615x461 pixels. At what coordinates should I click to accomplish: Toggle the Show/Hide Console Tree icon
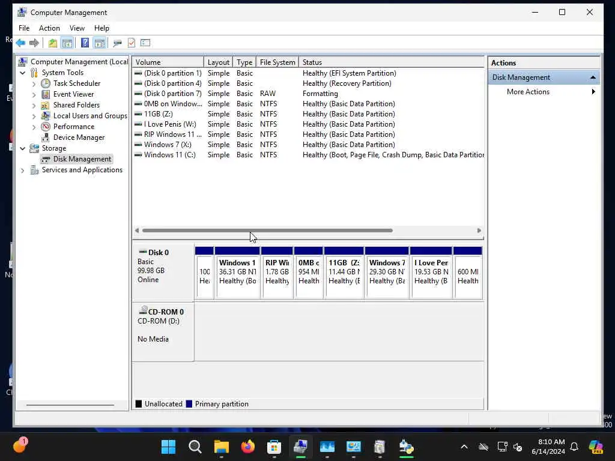(67, 43)
